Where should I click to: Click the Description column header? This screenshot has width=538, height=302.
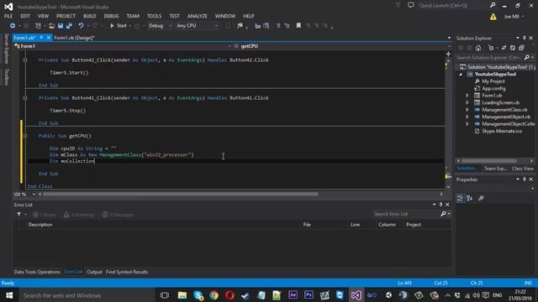pyautogui.click(x=40, y=225)
